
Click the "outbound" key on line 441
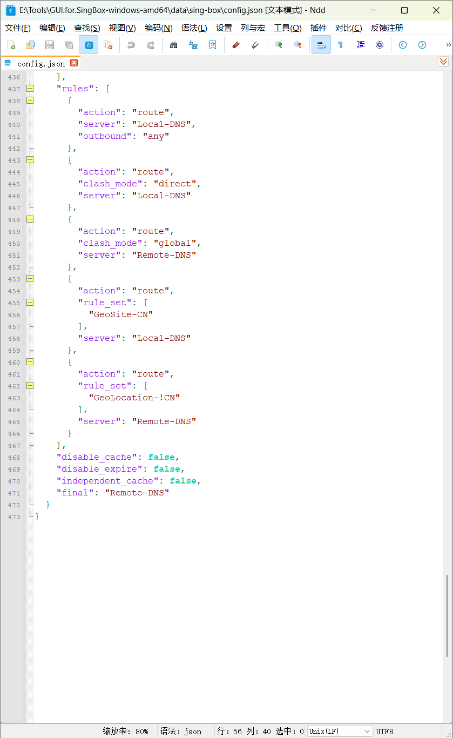[x=105, y=136]
